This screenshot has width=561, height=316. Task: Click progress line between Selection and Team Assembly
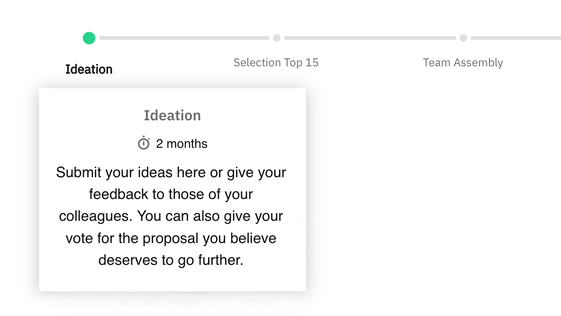tap(370, 38)
